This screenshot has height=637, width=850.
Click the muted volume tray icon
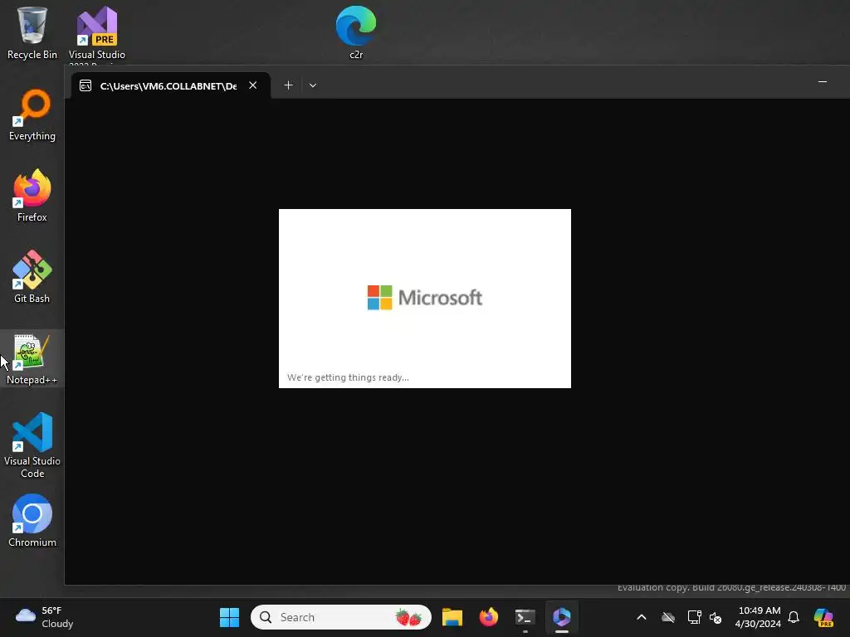tap(716, 617)
